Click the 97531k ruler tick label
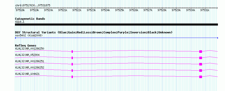This screenshot has height=91, width=225. tap(205, 10)
